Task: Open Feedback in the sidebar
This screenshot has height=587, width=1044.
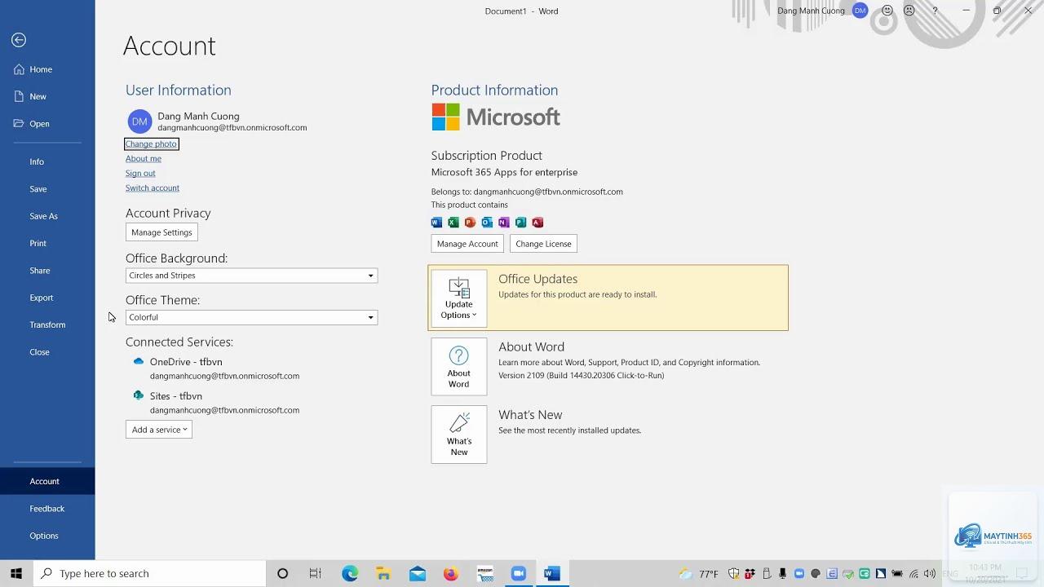Action: click(47, 509)
